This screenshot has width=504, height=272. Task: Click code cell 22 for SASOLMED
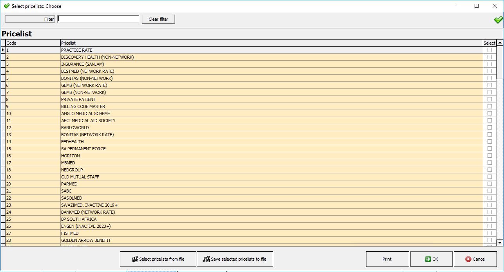point(33,198)
